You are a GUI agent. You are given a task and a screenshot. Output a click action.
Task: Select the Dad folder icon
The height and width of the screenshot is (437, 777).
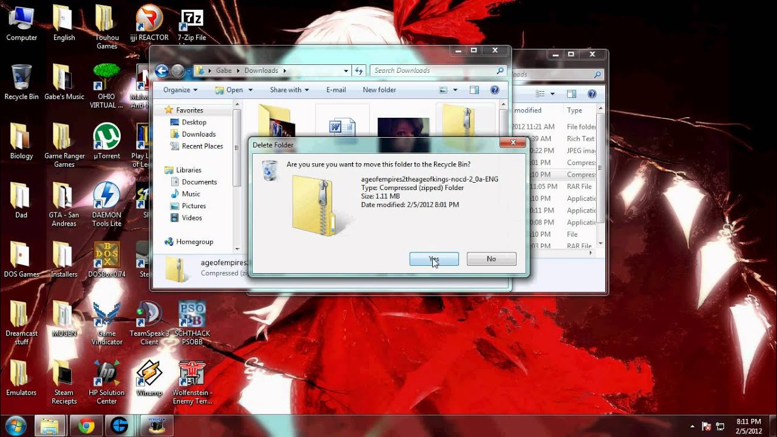21,200
